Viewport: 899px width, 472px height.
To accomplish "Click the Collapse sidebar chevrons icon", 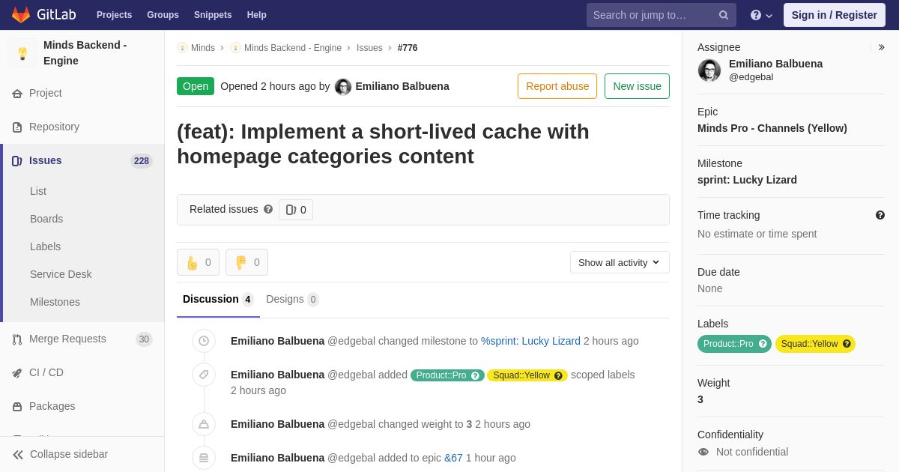I will click(18, 454).
